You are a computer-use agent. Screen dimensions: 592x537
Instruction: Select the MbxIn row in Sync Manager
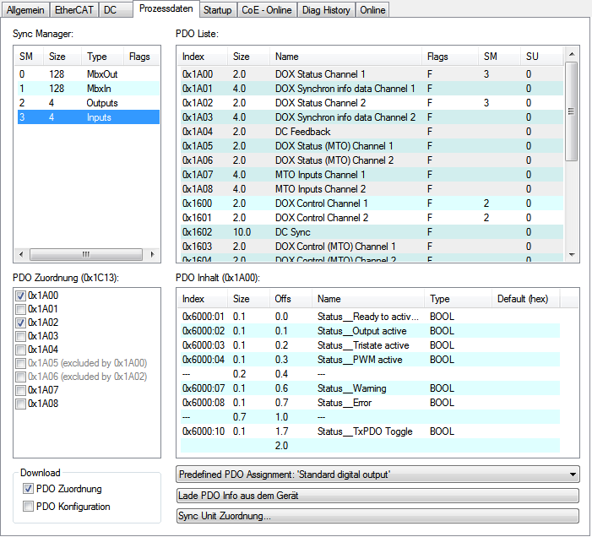click(89, 89)
